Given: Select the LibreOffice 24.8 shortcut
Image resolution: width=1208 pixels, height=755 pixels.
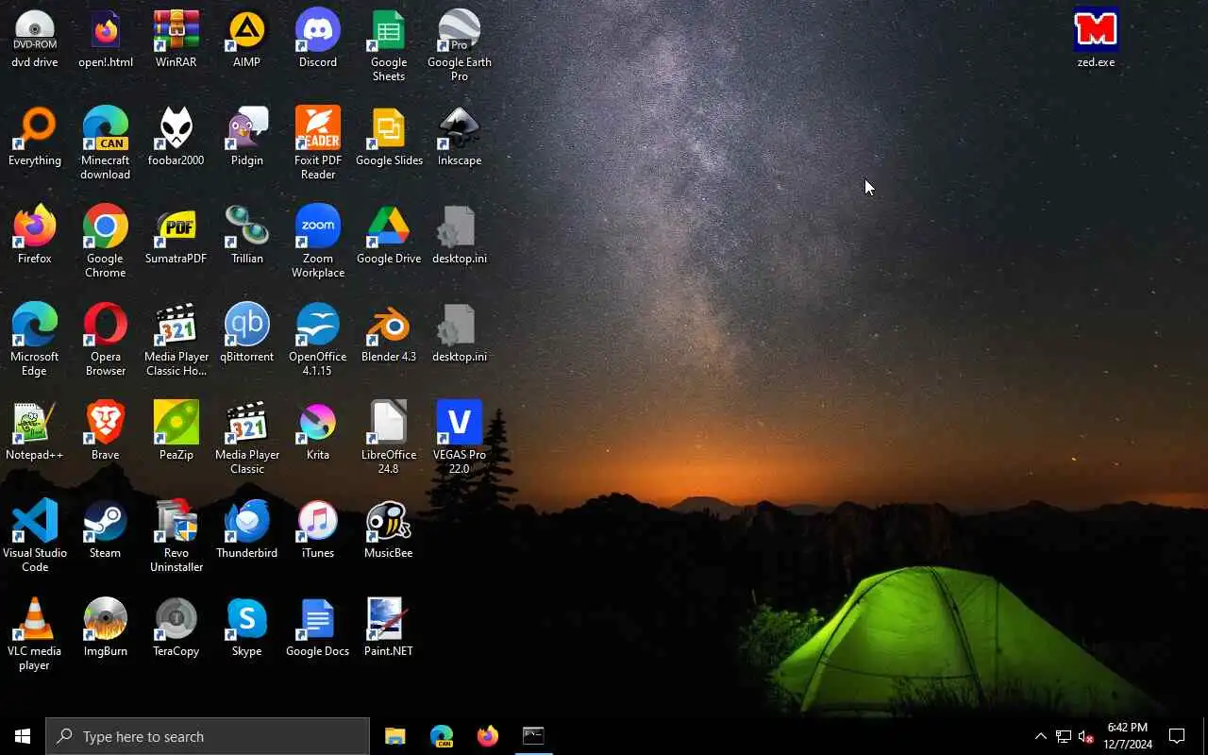Looking at the screenshot, I should (389, 438).
